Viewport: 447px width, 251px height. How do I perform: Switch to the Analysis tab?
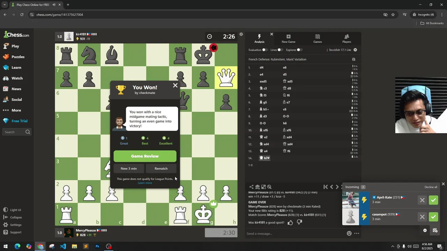tap(259, 39)
